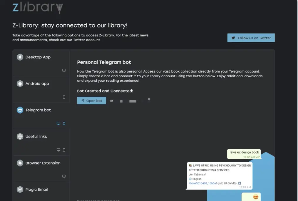Click the heart-eyes emoji message

pyautogui.click(x=256, y=197)
